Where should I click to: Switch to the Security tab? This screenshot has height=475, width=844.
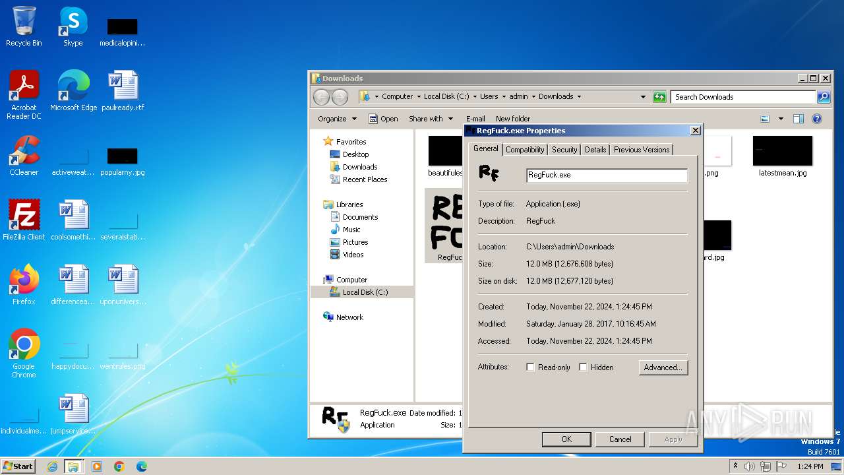tap(564, 150)
